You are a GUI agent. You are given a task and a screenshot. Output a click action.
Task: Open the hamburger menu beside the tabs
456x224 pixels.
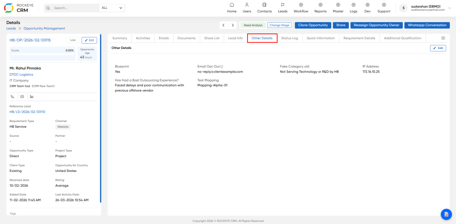pos(443,38)
